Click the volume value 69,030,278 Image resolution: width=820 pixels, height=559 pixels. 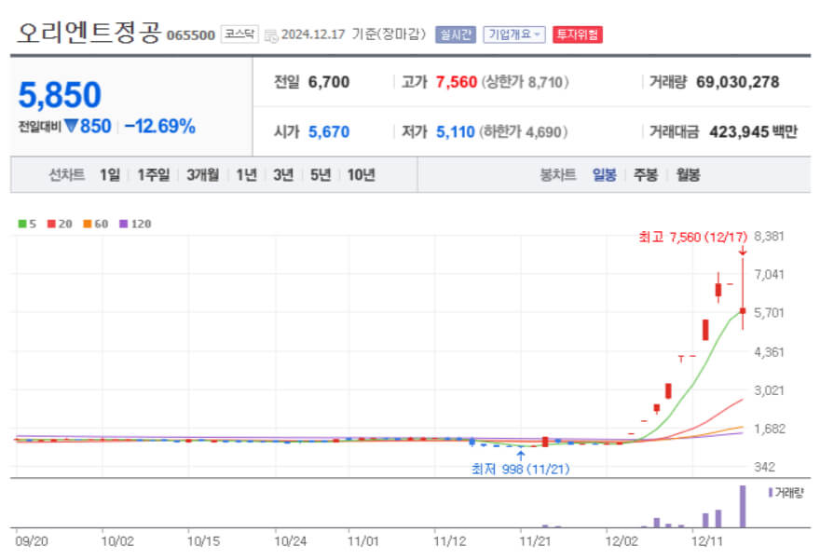737,82
